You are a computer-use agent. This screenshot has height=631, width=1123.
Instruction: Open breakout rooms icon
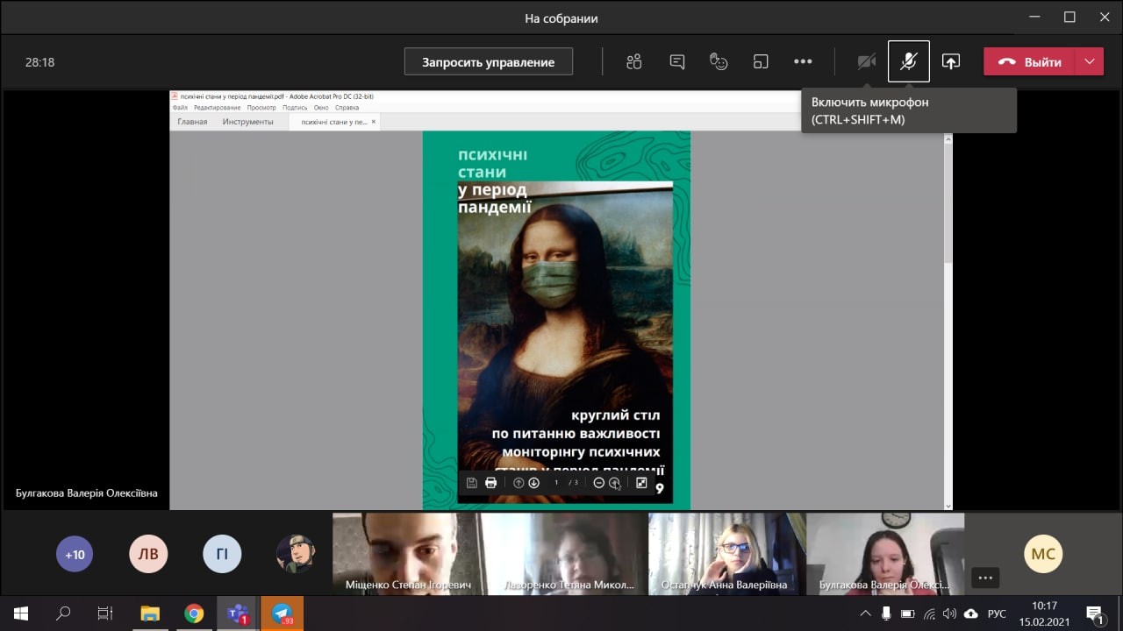tap(761, 61)
